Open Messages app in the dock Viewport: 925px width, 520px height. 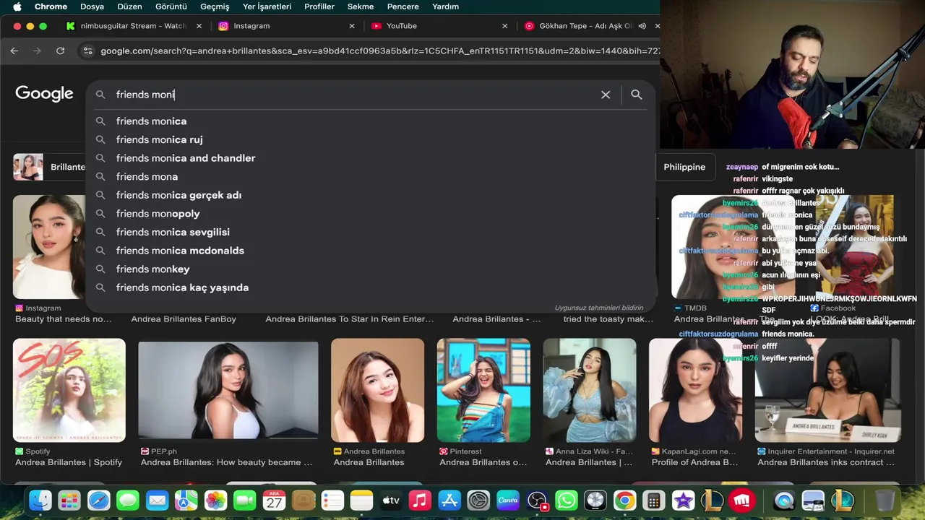click(x=128, y=500)
